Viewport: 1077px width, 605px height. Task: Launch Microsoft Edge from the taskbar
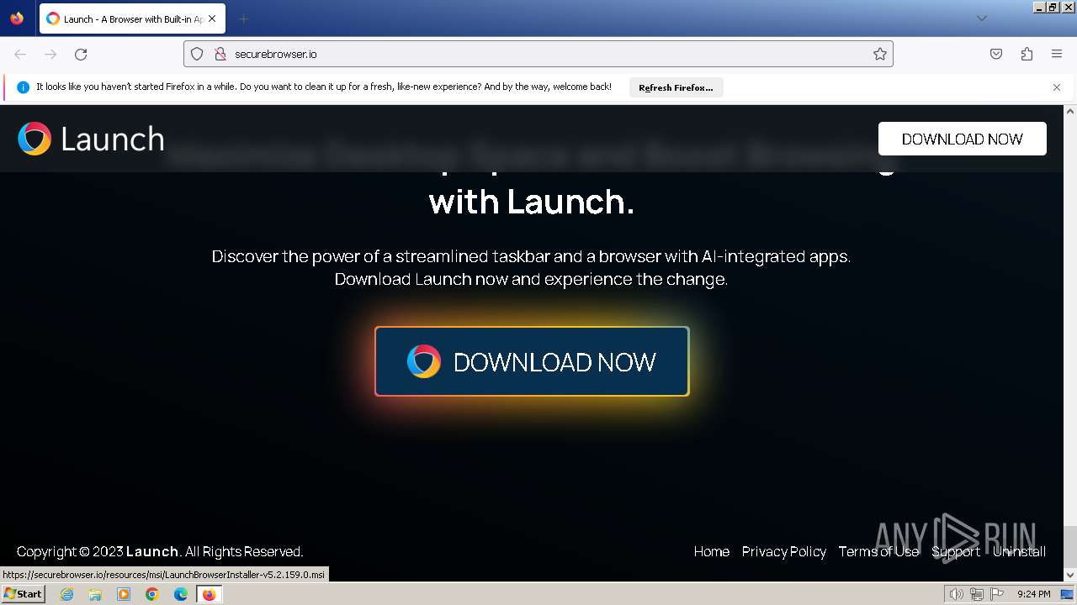tap(181, 594)
